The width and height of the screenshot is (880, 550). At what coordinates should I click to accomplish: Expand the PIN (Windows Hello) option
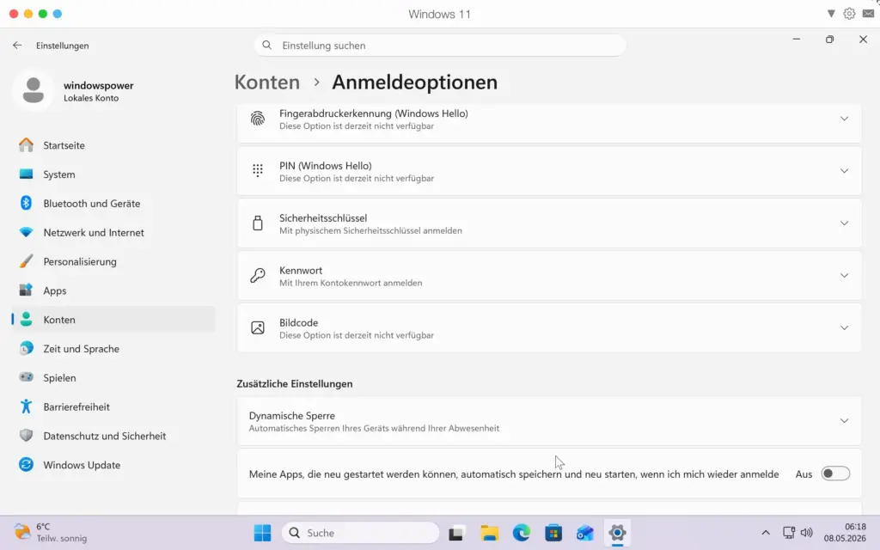pyautogui.click(x=844, y=171)
